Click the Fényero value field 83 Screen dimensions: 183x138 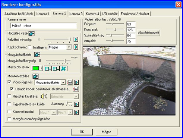[x=131, y=24]
